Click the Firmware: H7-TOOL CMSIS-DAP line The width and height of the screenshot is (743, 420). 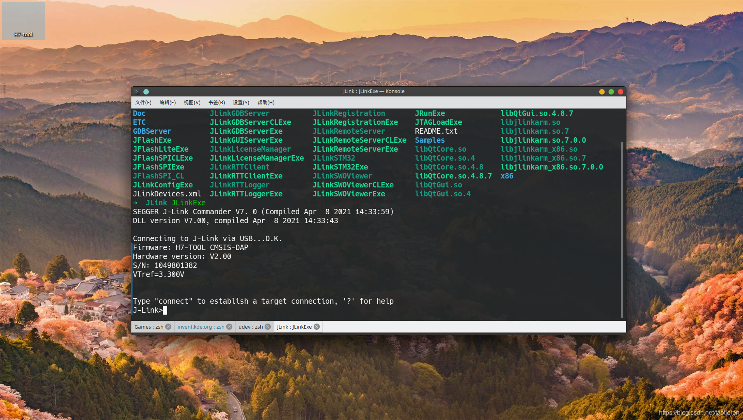tap(190, 248)
